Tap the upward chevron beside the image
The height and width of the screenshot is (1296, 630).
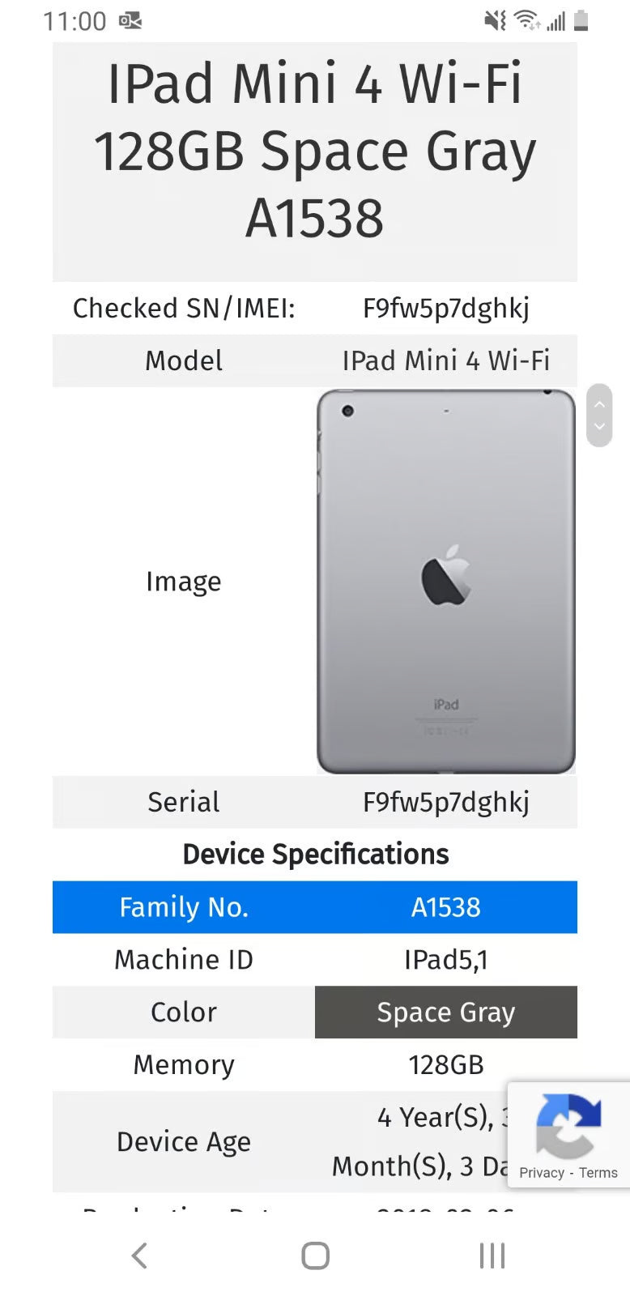[599, 405]
